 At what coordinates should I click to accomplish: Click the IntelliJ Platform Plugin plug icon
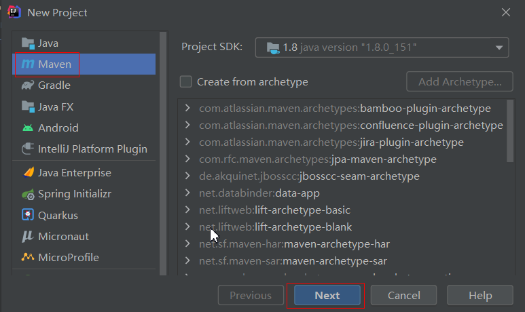click(x=28, y=149)
